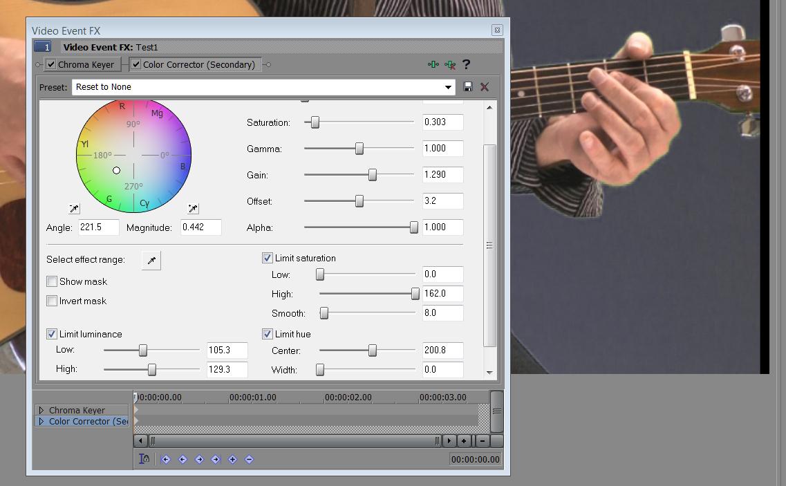Zoom in the keyframe timeline

(x=464, y=441)
